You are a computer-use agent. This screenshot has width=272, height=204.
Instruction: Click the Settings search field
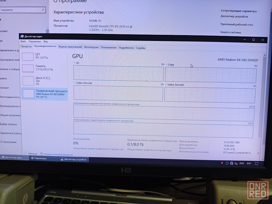23,10
